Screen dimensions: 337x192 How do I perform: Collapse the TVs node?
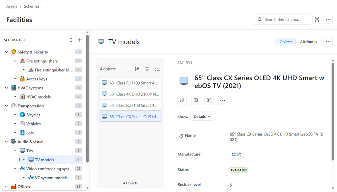click(x=15, y=151)
